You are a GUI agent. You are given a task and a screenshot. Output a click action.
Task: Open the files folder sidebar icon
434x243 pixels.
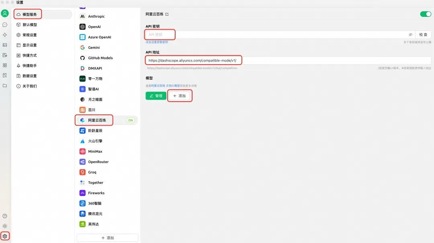pyautogui.click(x=5, y=86)
